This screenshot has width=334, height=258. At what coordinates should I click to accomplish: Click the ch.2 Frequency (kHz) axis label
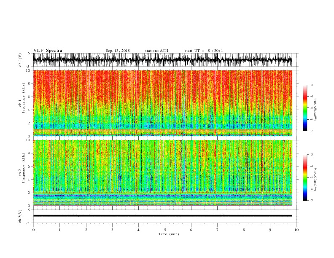pos(22,168)
